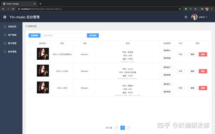Click 编辑 for 月亮代表我的心 row
Image resolution: width=215 pixels, height=134 pixels.
192,54
